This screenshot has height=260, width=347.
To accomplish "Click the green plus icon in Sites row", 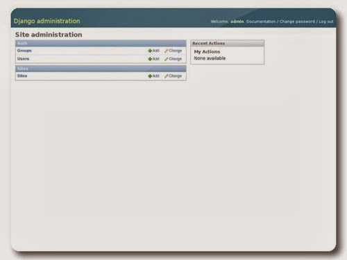I will (150, 76).
